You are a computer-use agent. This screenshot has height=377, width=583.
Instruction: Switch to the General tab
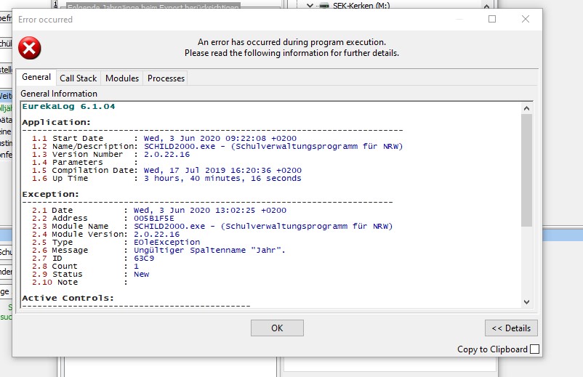(36, 78)
